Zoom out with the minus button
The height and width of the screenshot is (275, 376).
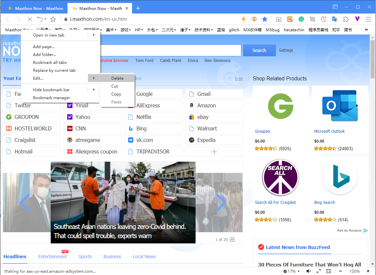click(340, 271)
